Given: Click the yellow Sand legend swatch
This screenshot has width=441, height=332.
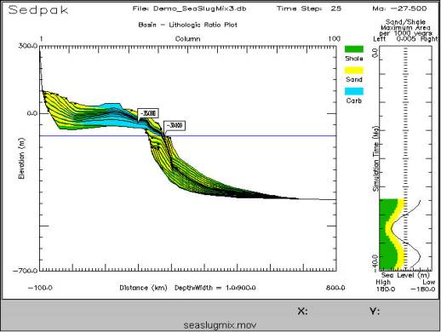Looking at the screenshot, I should [x=354, y=71].
